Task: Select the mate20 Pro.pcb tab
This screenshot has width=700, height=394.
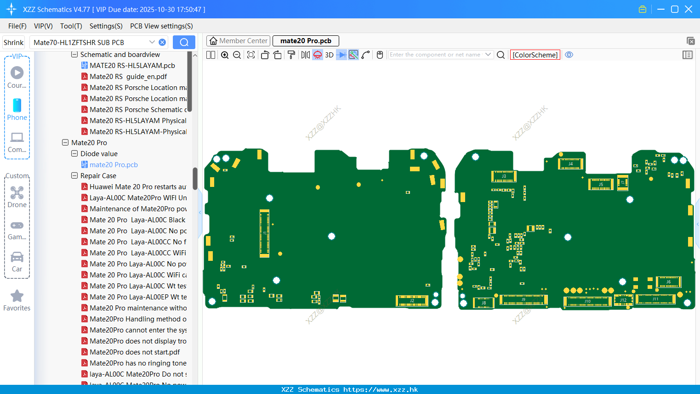Action: tap(306, 41)
